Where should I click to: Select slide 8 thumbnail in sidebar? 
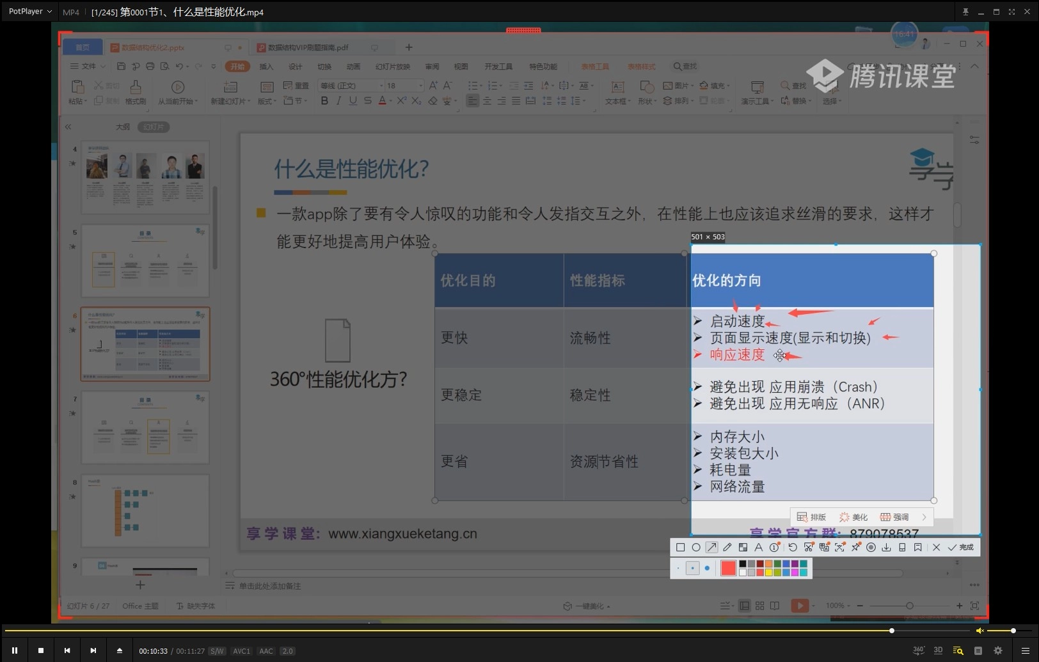pyautogui.click(x=145, y=510)
